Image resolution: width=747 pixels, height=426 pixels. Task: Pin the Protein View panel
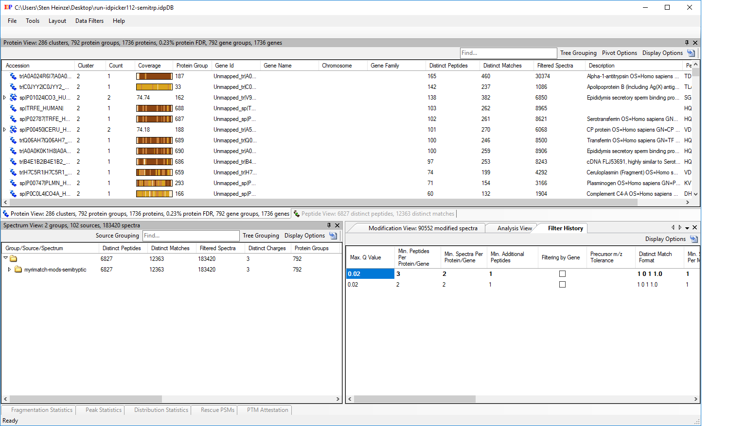[x=687, y=43]
